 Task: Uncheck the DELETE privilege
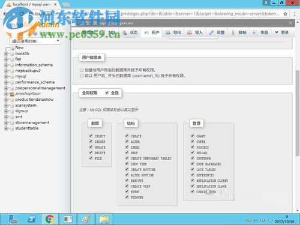(91, 152)
